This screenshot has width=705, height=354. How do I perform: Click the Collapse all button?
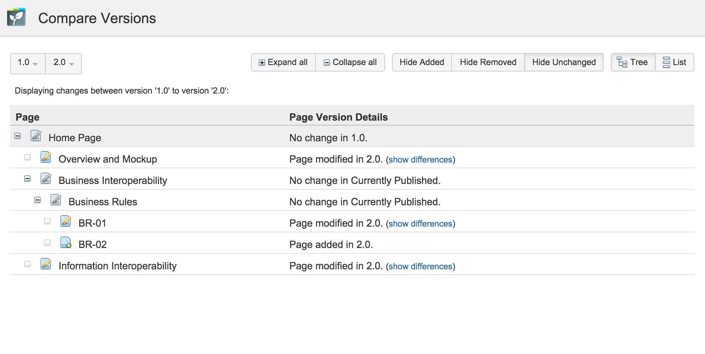click(x=350, y=62)
